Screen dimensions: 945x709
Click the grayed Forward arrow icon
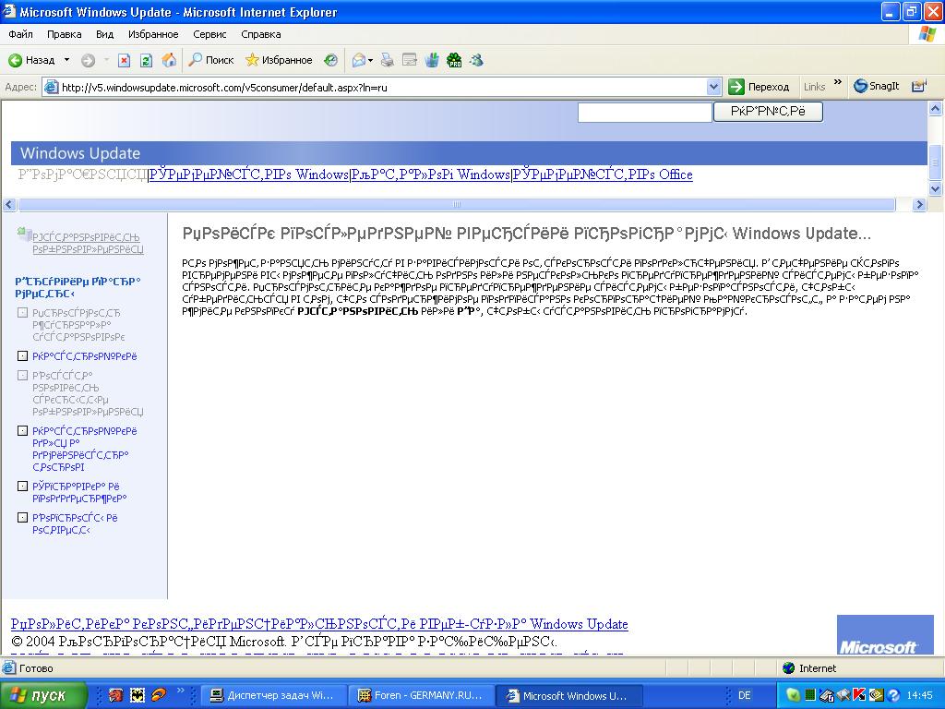88,60
